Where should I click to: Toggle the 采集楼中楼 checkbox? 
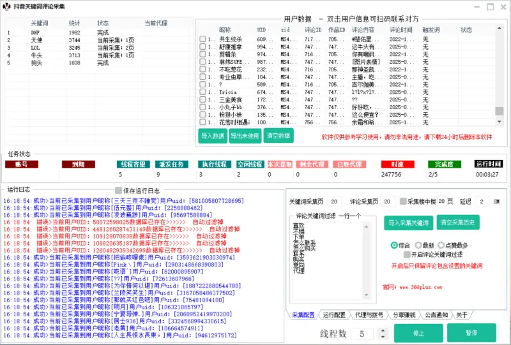pyautogui.click(x=403, y=202)
